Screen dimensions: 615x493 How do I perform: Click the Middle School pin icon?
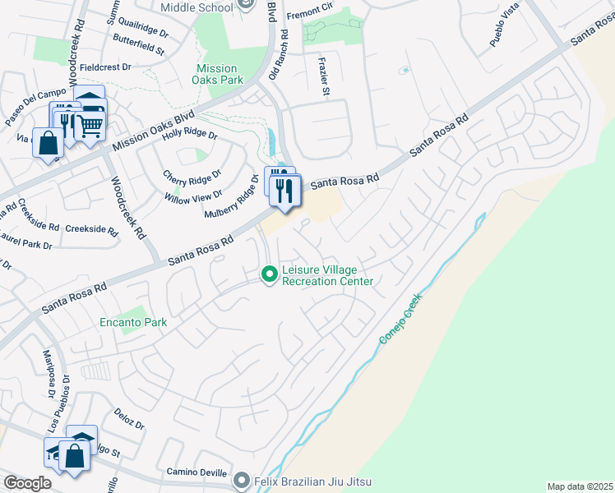pyautogui.click(x=247, y=4)
